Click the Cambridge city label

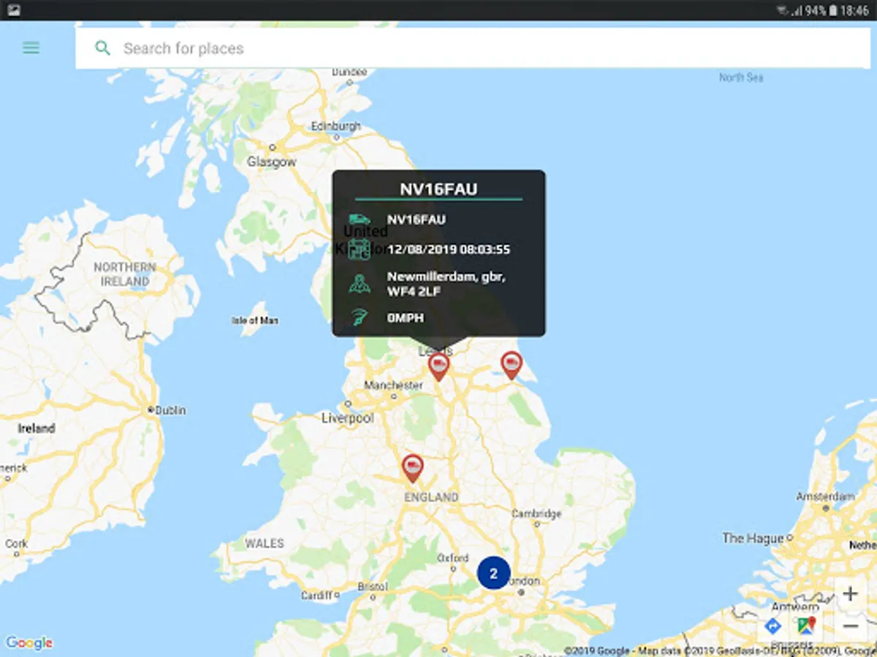point(536,514)
